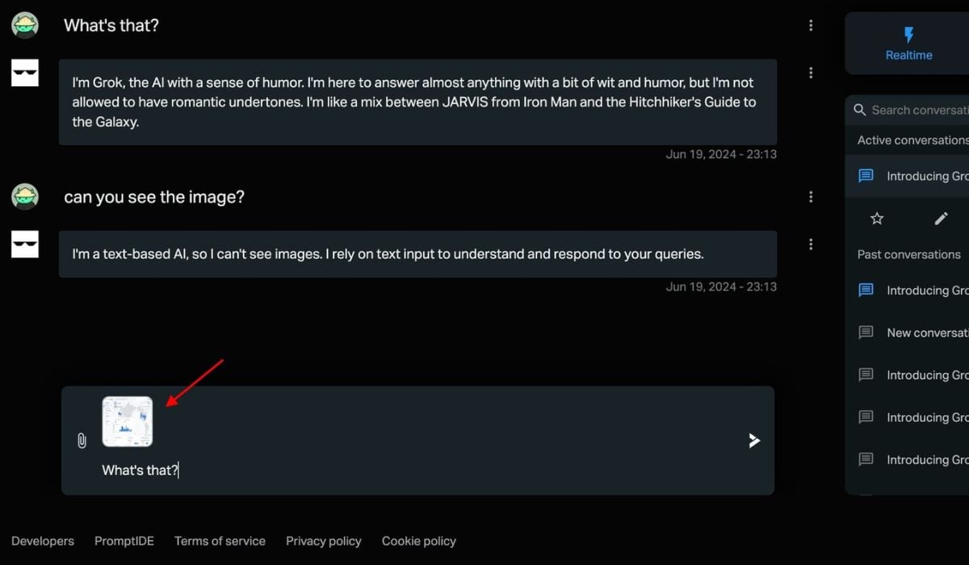Click the paperclip attachment icon
This screenshot has width=969, height=565.
tap(82, 441)
